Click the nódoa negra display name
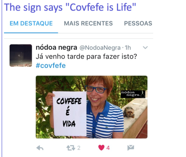The width and height of the screenshot is (186, 157). 57,47
